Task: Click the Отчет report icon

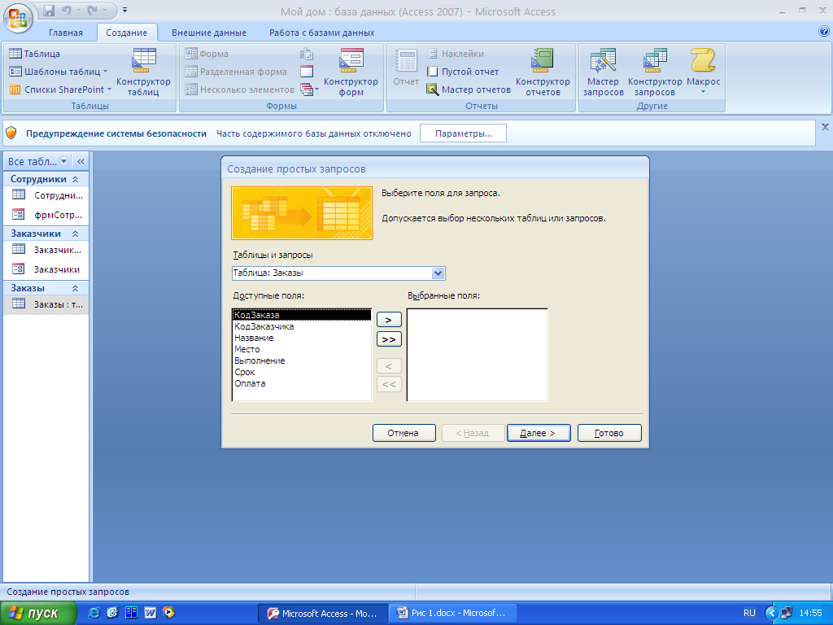Action: [406, 68]
